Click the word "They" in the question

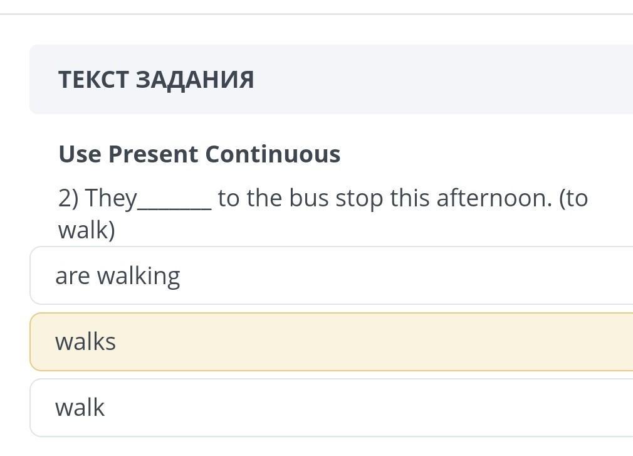(111, 199)
